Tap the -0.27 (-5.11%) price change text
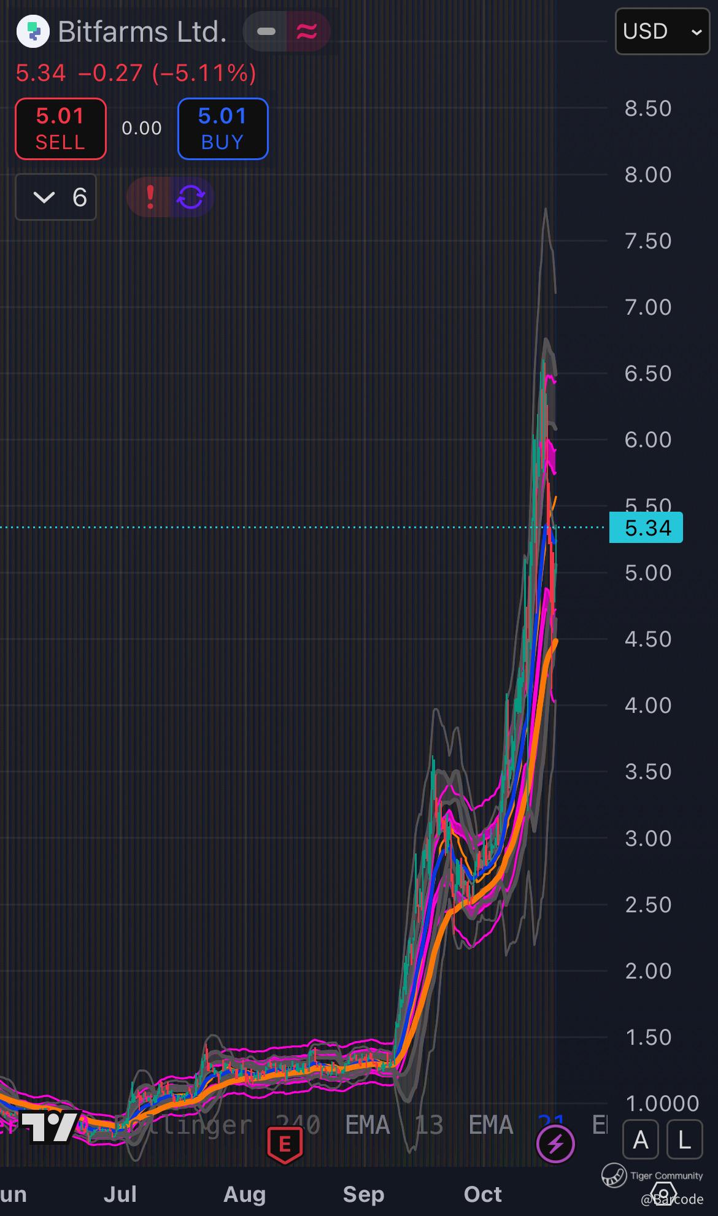 pyautogui.click(x=168, y=74)
